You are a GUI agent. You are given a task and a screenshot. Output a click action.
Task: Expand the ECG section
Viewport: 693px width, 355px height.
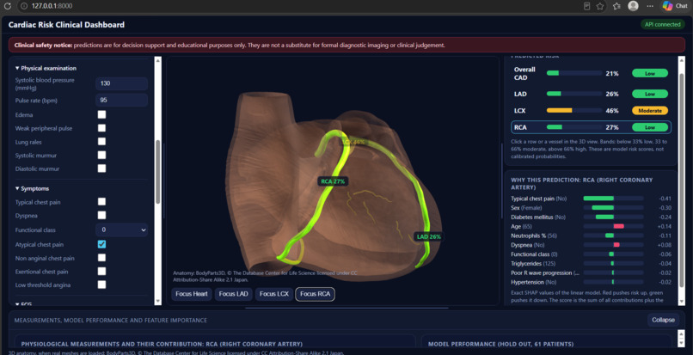point(22,303)
